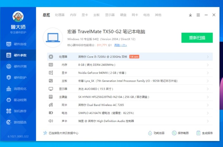Switch to the 总览 overview tab
Screen dimensions: 223x147
pyautogui.click(x=46, y=15)
